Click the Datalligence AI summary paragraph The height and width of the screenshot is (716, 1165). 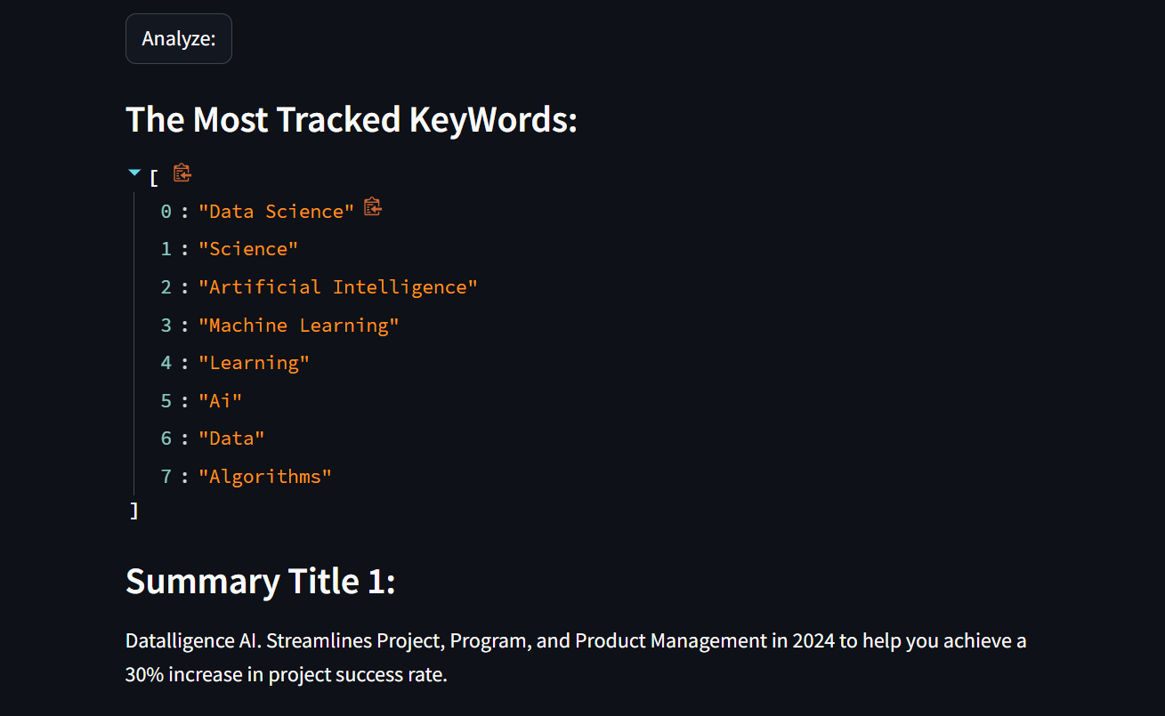pyautogui.click(x=576, y=657)
